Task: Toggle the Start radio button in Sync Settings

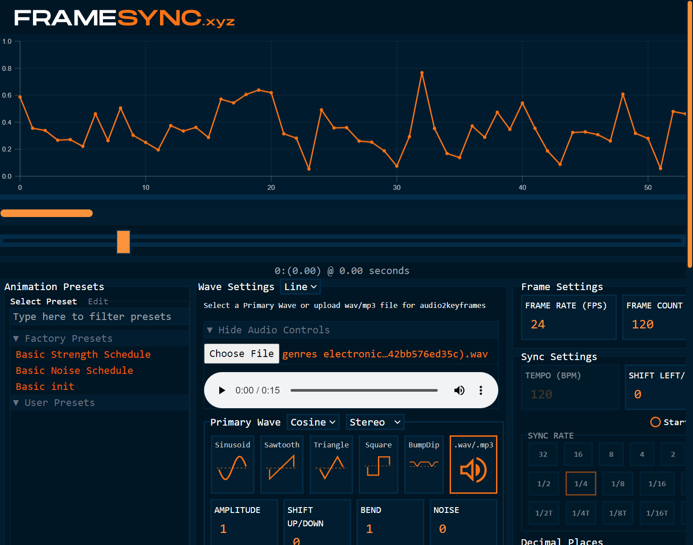Action: click(655, 422)
